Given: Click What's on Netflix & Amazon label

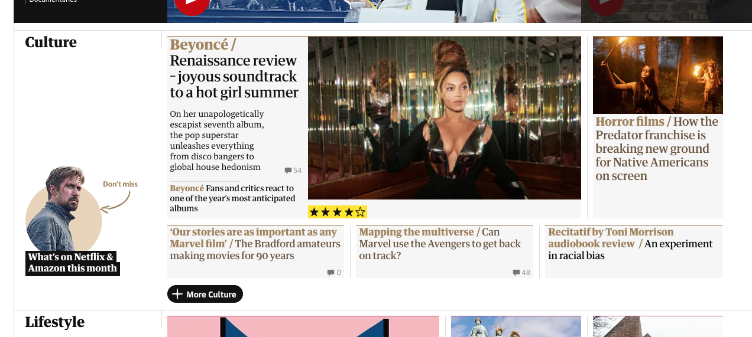Looking at the screenshot, I should [x=73, y=263].
